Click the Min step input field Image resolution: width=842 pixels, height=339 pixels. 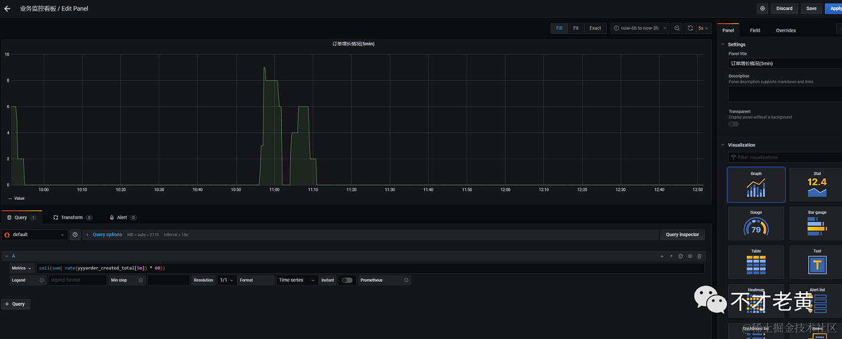tap(169, 280)
